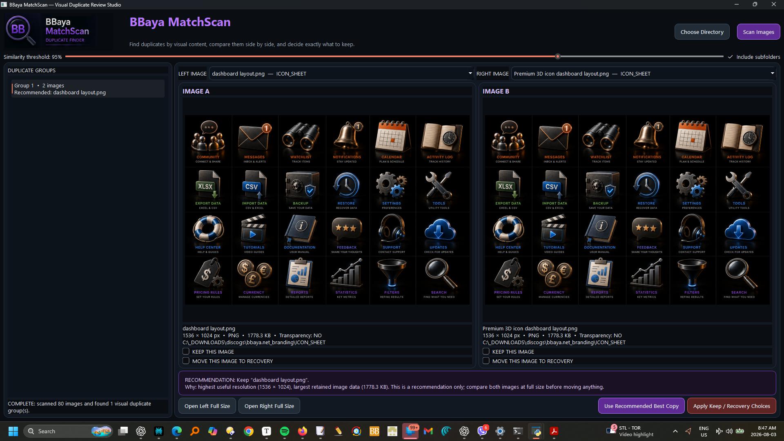Click the Image B preview thumbnail
Screen dimensions: 784x441
pos(627,210)
